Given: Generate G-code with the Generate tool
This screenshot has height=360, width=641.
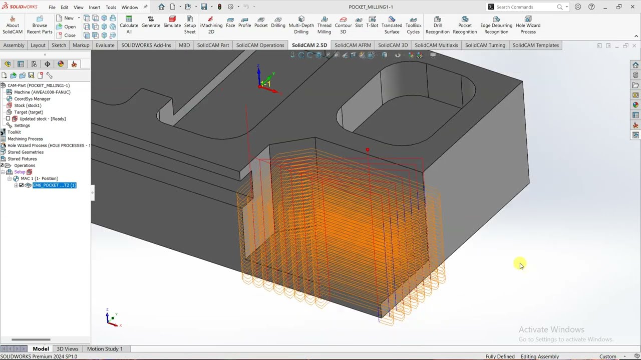Looking at the screenshot, I should tap(151, 22).
